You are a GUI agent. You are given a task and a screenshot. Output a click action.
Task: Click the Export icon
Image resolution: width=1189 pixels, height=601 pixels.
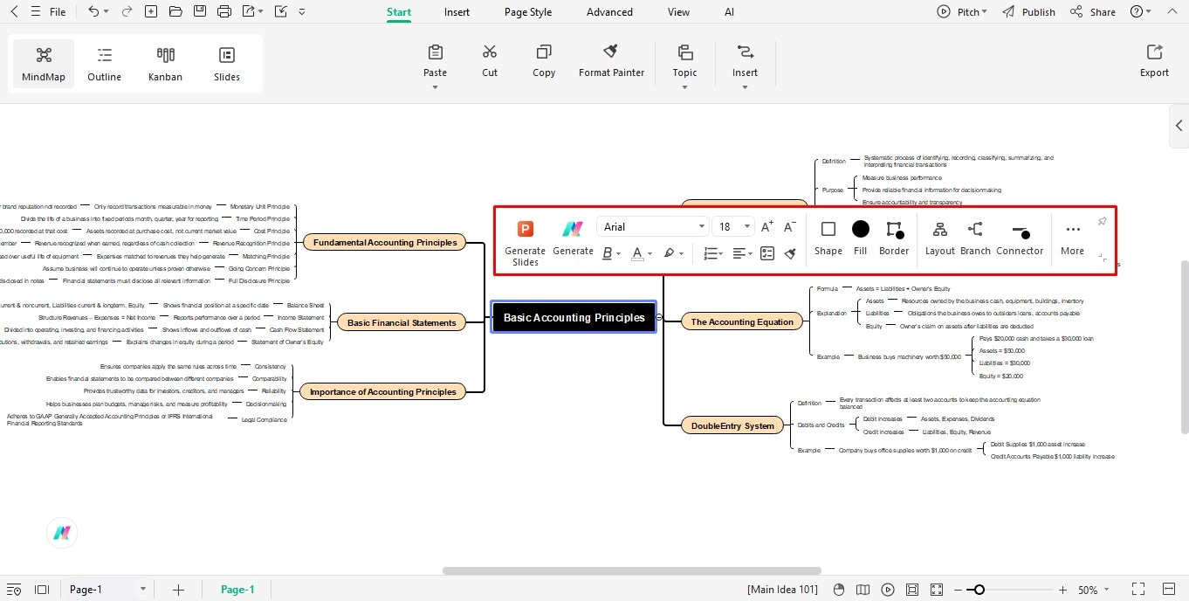click(x=1153, y=59)
